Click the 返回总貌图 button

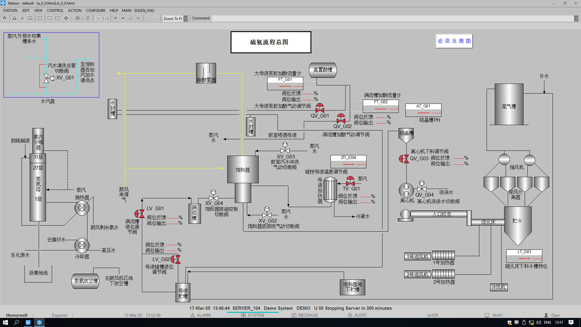coord(454,41)
